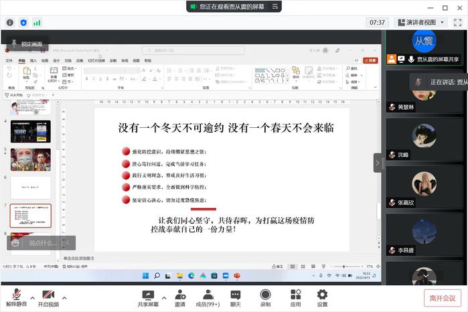This screenshot has width=468, height=312.
Task: Open the meeting info icon
Action: click(x=10, y=22)
